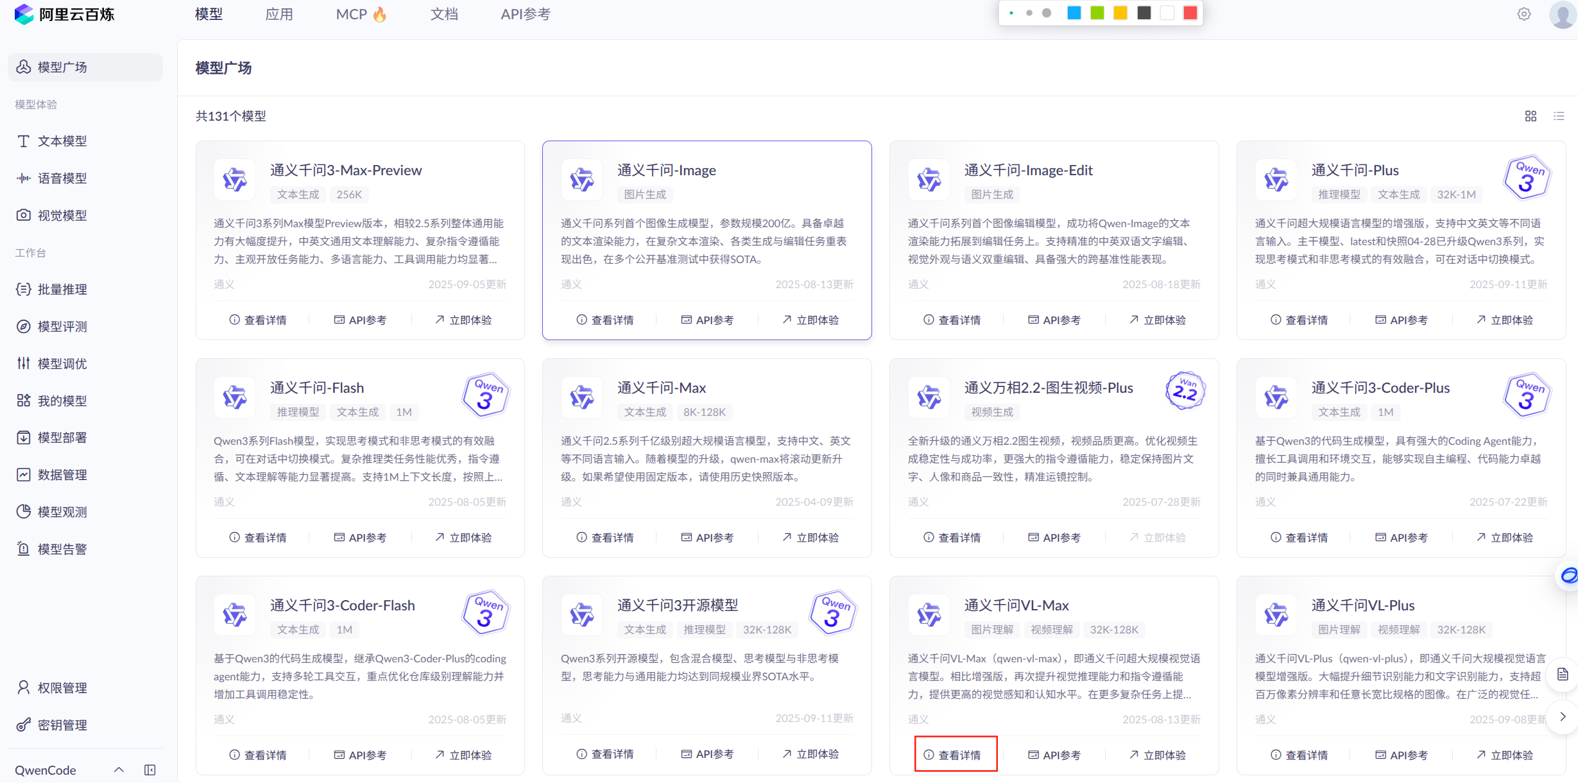Choose the largest gray dot brush size

(x=1047, y=13)
